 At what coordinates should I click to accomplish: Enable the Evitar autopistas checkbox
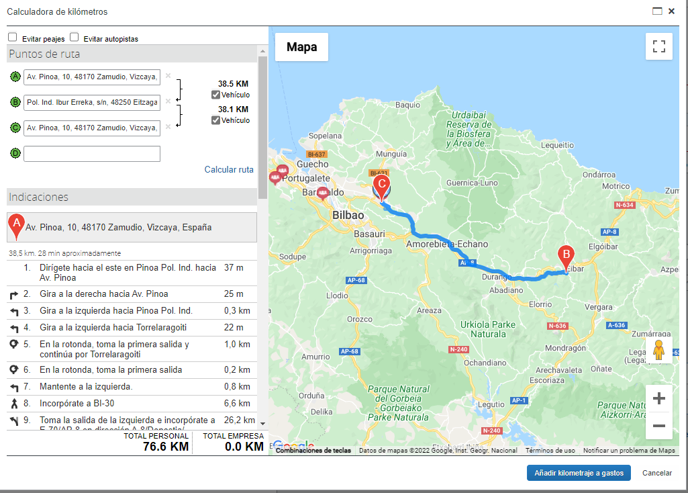click(x=74, y=37)
